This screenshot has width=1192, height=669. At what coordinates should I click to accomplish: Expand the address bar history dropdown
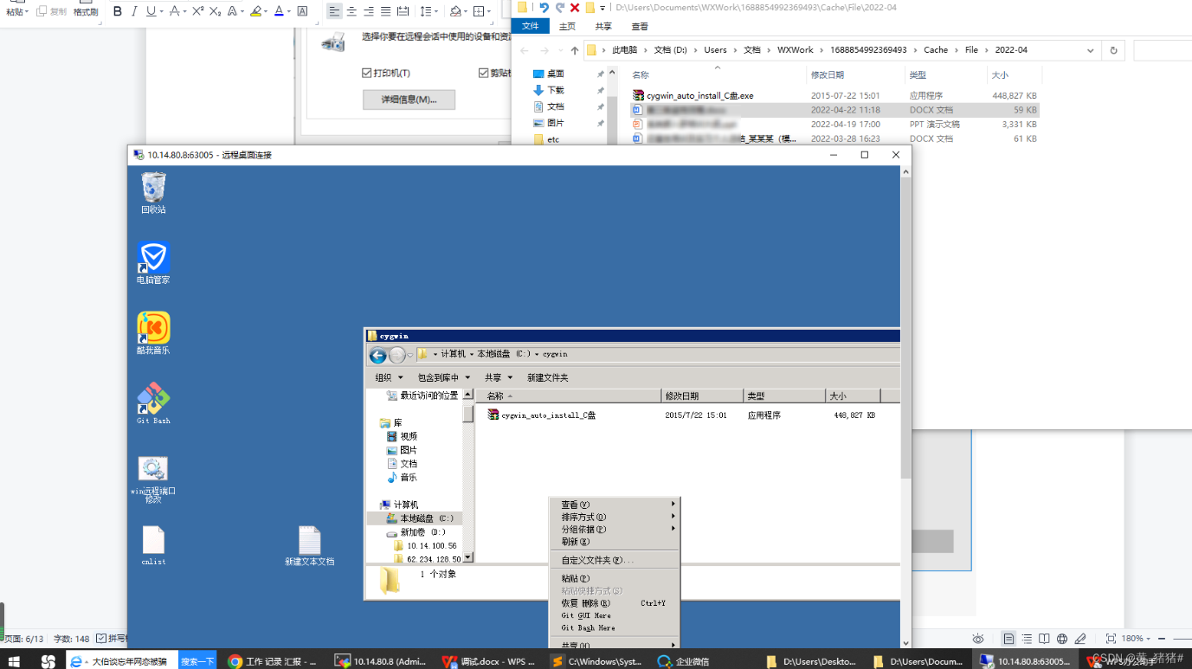[x=1091, y=50]
